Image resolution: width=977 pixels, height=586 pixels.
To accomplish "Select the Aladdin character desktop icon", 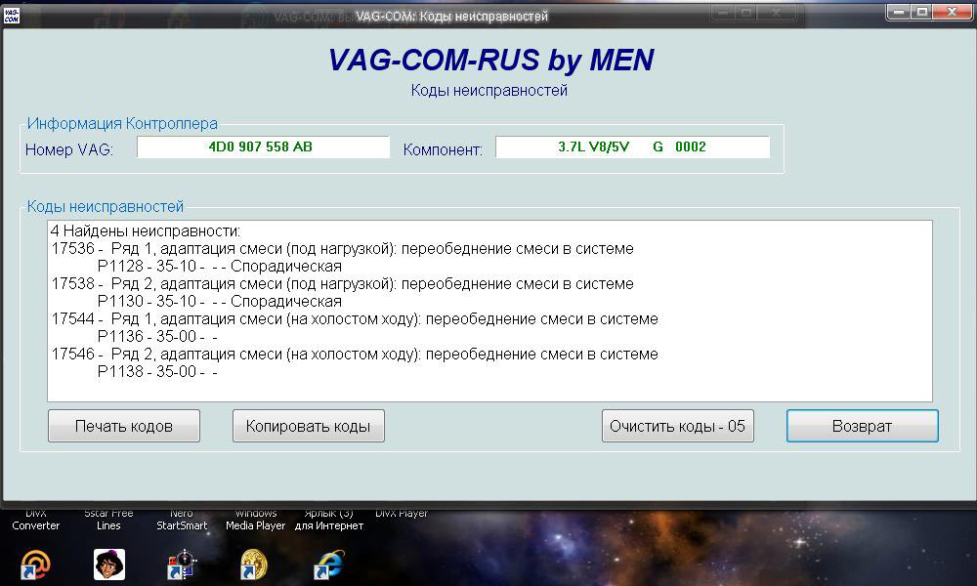I will 108,564.
